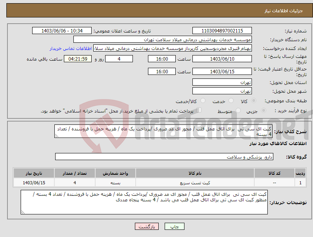Click the 1403/06/15 date cell in table
Screen dimensions: 313x237
34,183
